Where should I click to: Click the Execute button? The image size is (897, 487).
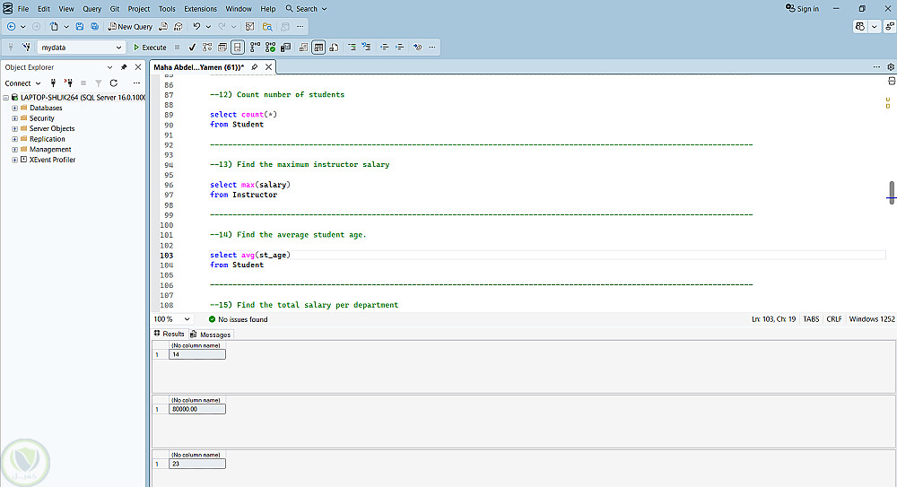tap(150, 47)
